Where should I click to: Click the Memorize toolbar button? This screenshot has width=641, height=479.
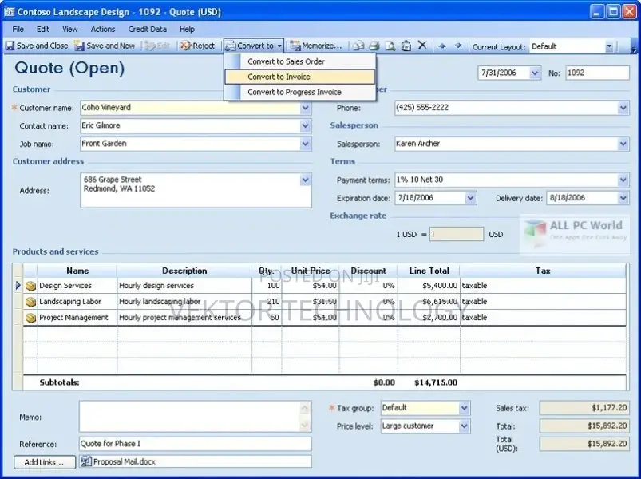315,46
